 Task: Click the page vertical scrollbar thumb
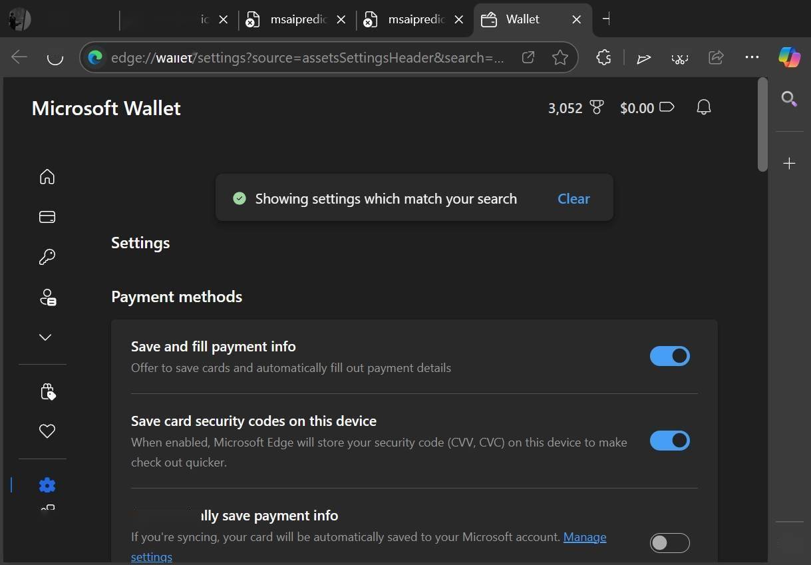click(762, 125)
